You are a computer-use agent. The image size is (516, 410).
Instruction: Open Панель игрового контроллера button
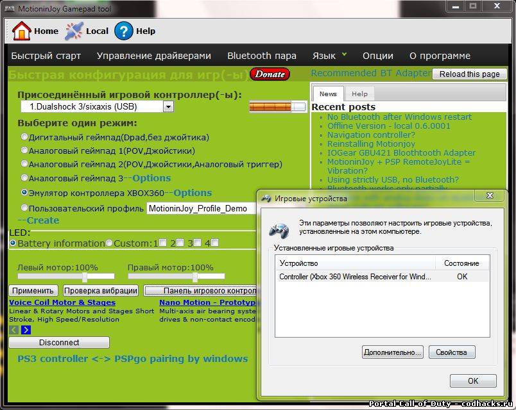pyautogui.click(x=200, y=290)
